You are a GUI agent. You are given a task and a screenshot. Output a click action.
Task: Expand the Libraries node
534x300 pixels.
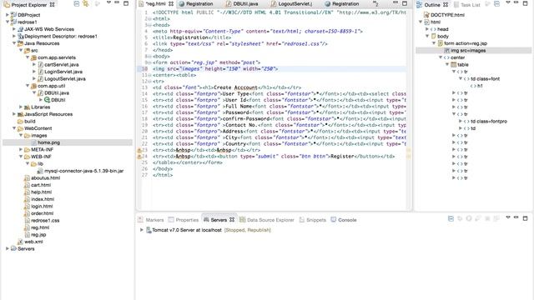click(x=21, y=107)
